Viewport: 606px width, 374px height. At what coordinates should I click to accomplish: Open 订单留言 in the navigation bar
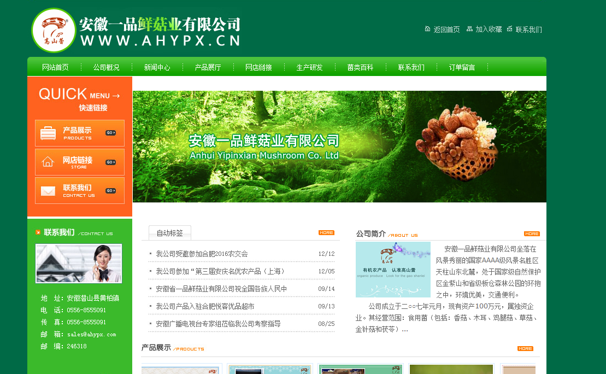(462, 67)
